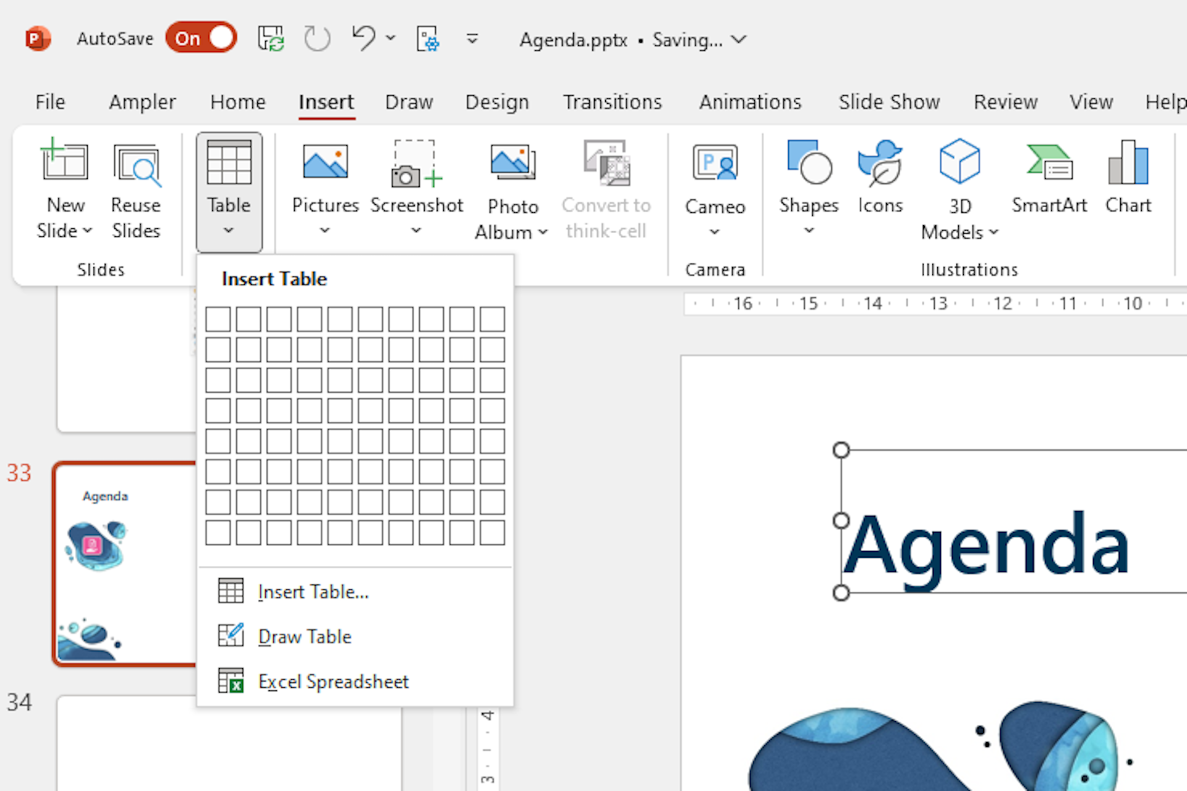
Task: Open the Design ribbon tab
Action: click(497, 101)
